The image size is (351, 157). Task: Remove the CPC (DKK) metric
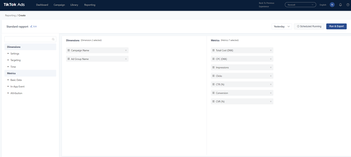coord(271,59)
